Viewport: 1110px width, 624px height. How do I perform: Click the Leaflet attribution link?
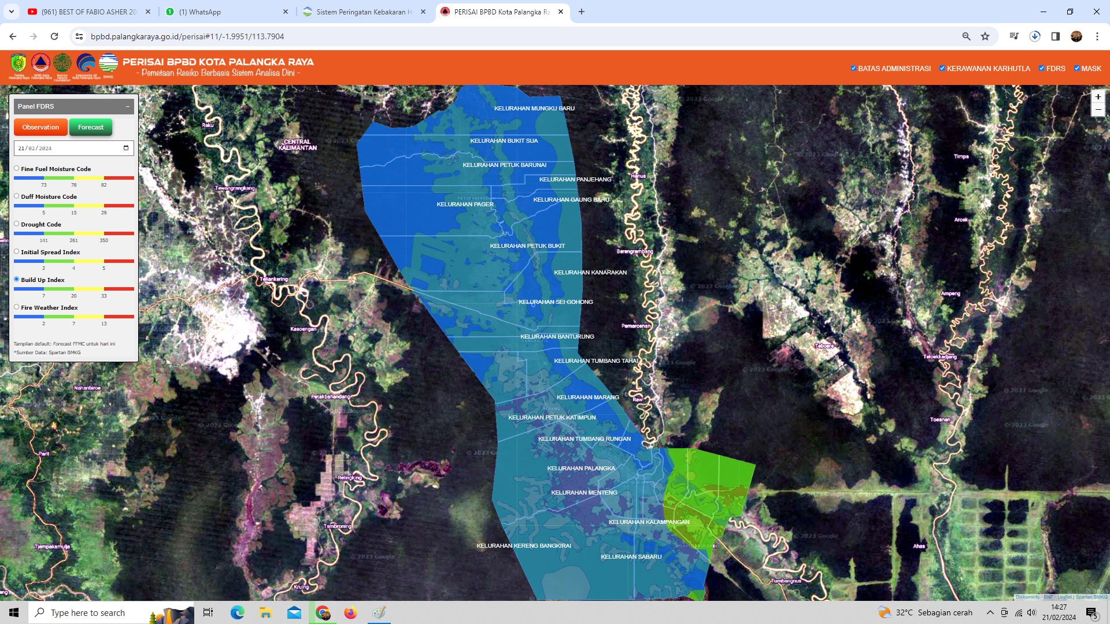[1064, 597]
